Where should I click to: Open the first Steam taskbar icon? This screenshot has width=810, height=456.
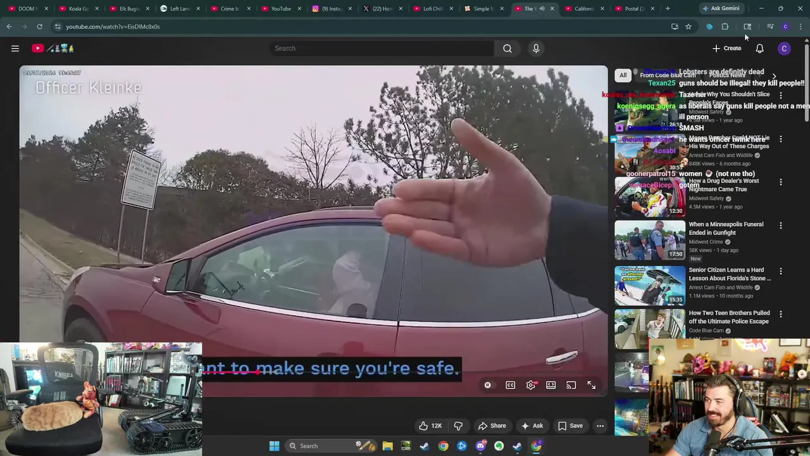point(425,446)
